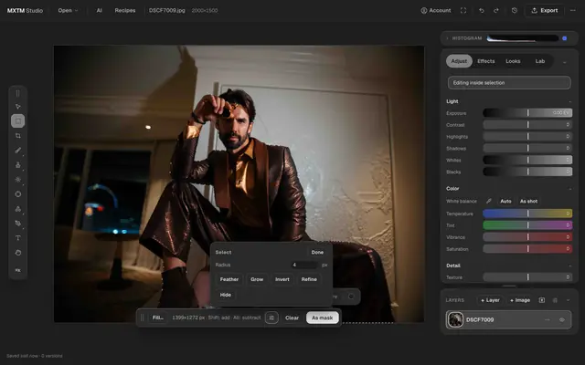Click the Clear selection button
The height and width of the screenshot is (365, 585).
point(292,318)
